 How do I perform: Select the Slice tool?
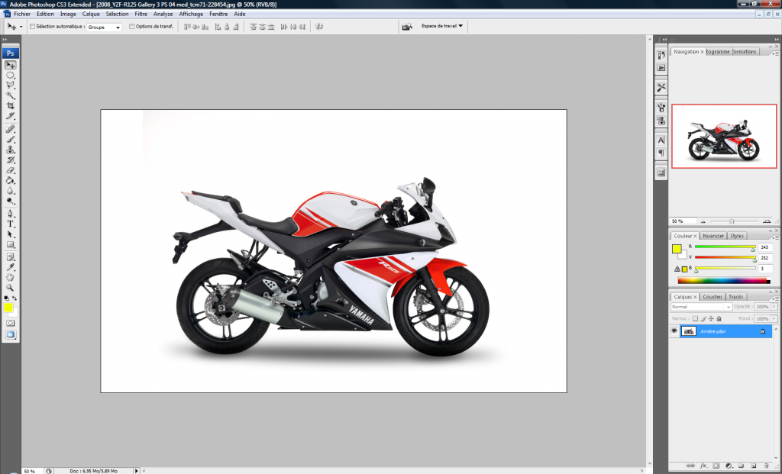[x=10, y=116]
